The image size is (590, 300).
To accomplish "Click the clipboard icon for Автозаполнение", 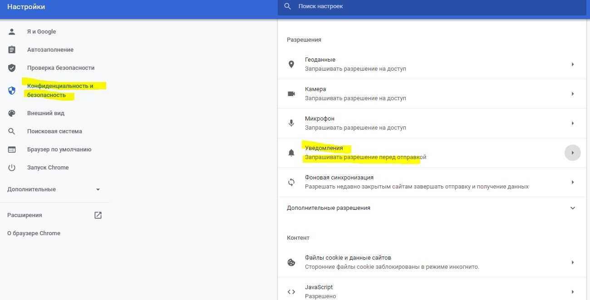I will click(x=12, y=50).
